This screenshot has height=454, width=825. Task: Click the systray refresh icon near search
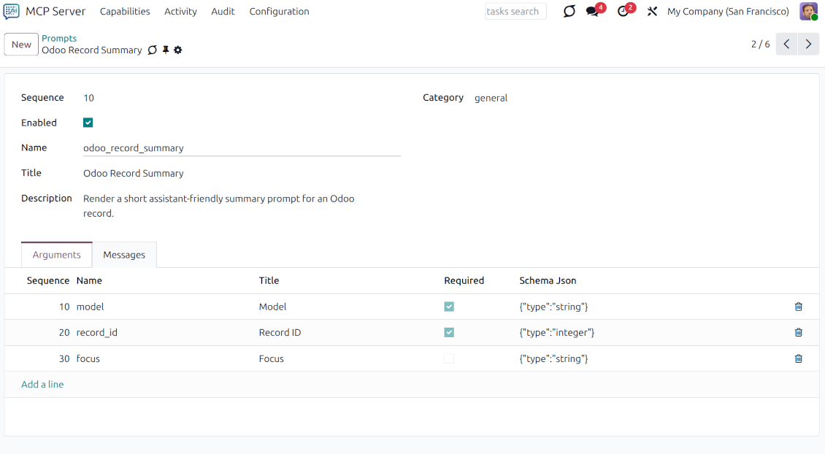569,11
